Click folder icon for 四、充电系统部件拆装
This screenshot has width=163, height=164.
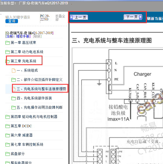click(x=14, y=98)
